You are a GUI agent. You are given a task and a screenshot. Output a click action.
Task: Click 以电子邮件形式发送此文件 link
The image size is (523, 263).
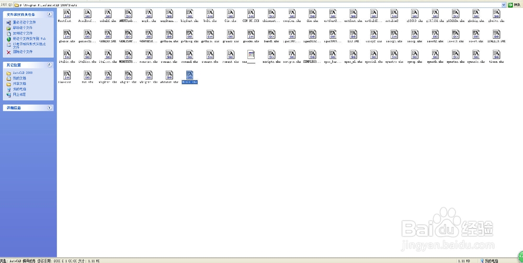(29, 45)
